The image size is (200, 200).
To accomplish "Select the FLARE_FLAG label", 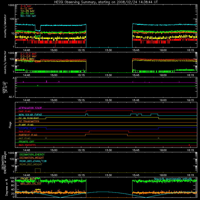I will coord(26,125).
